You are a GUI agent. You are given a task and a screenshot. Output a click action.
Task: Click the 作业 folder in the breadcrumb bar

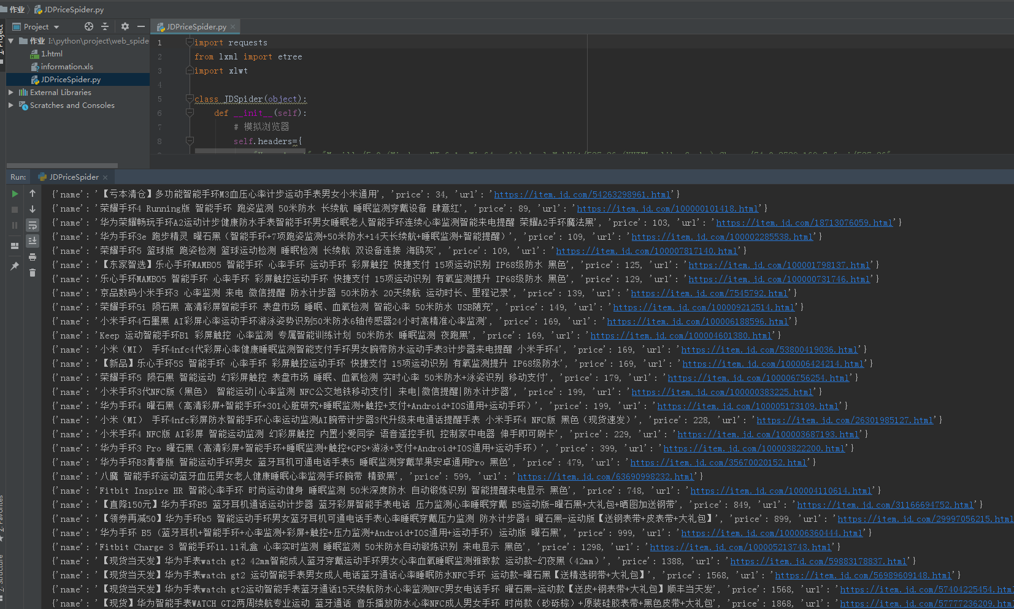click(13, 9)
